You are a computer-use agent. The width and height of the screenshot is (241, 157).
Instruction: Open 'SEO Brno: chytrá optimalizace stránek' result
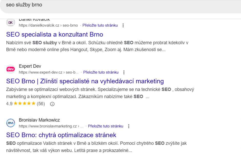[x=61, y=135]
